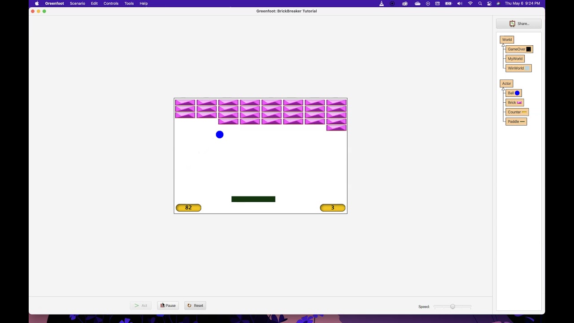
Task: Click the Act button
Action: (140, 306)
